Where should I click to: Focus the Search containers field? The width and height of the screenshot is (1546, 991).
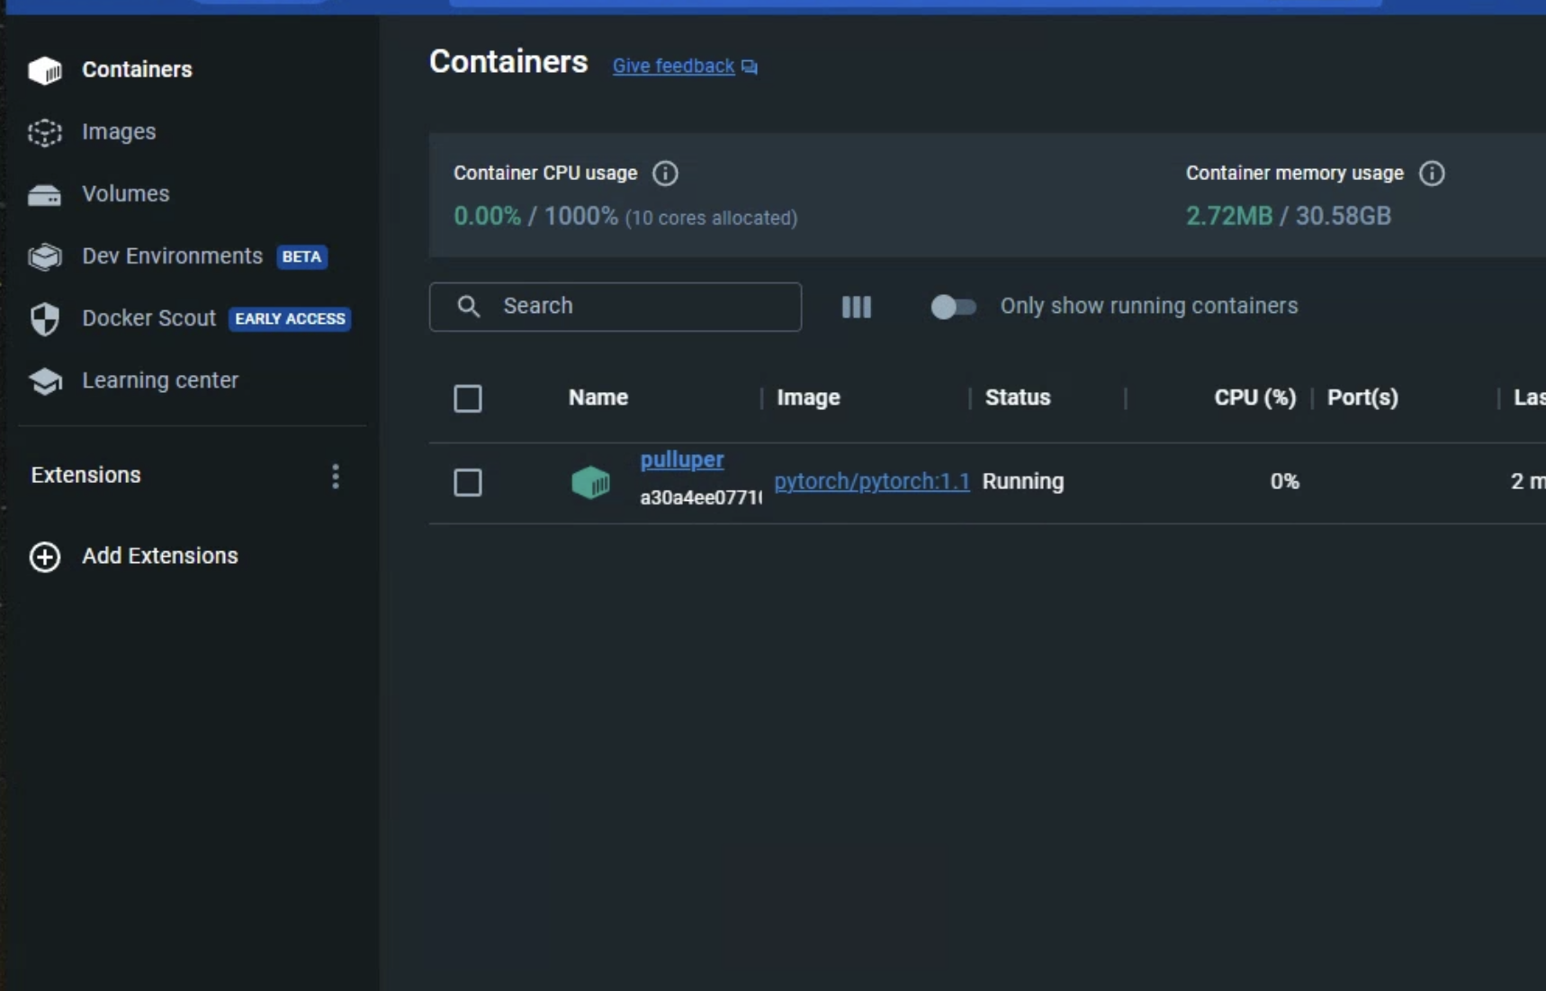pyautogui.click(x=616, y=307)
